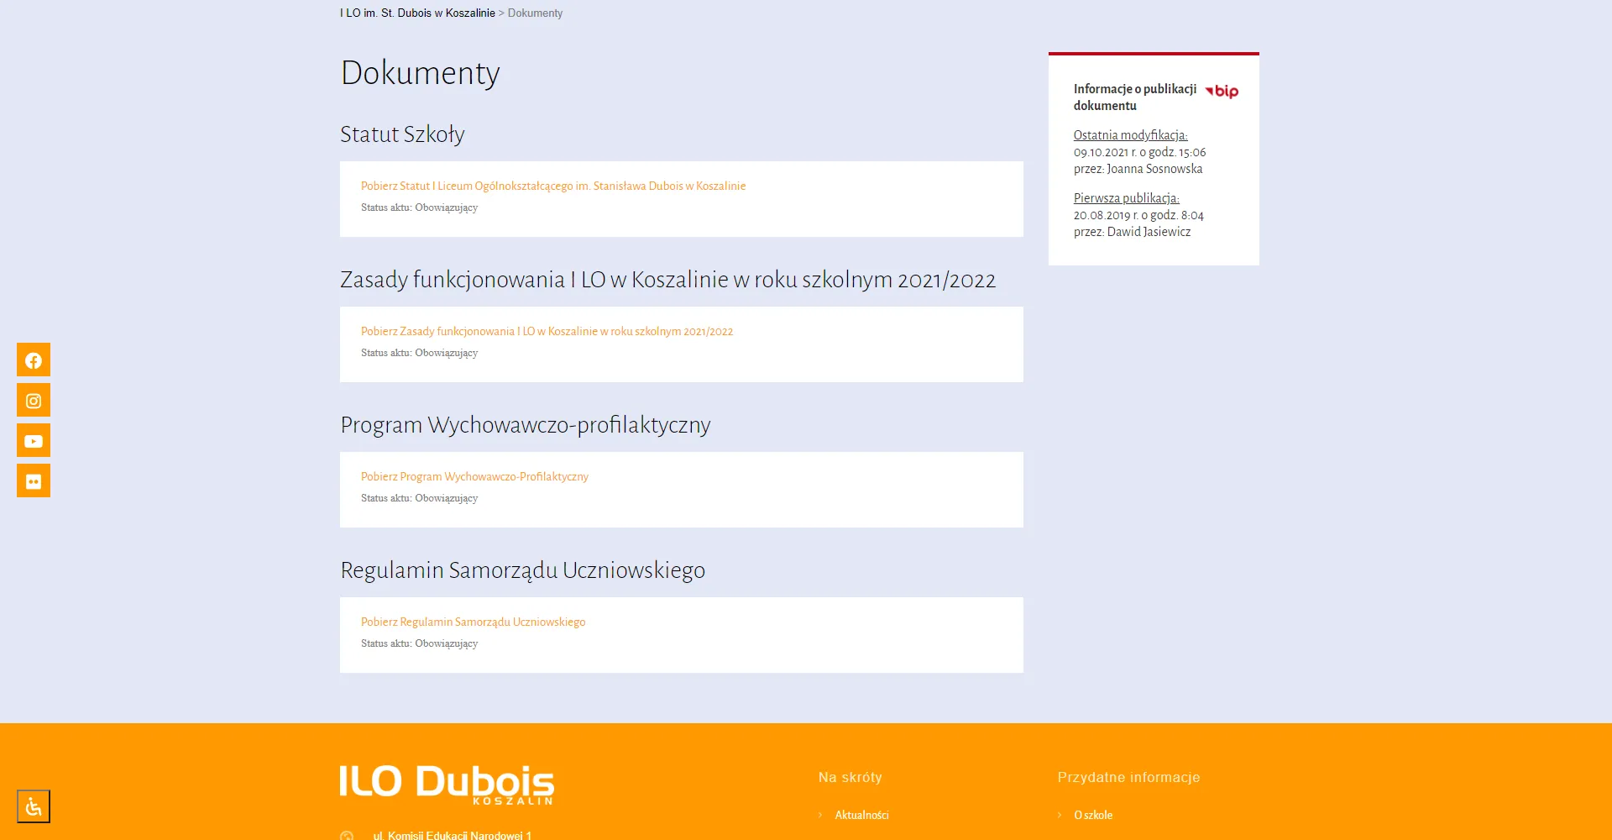Viewport: 1612px width, 840px height.
Task: Click the Pierwsza publikacja label
Action: pos(1126,198)
